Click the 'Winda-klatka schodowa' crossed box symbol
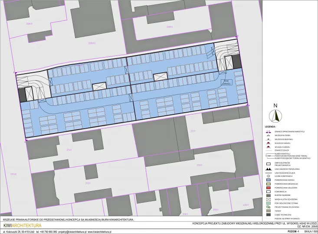Screen dimensions: 318x234 click(268, 199)
